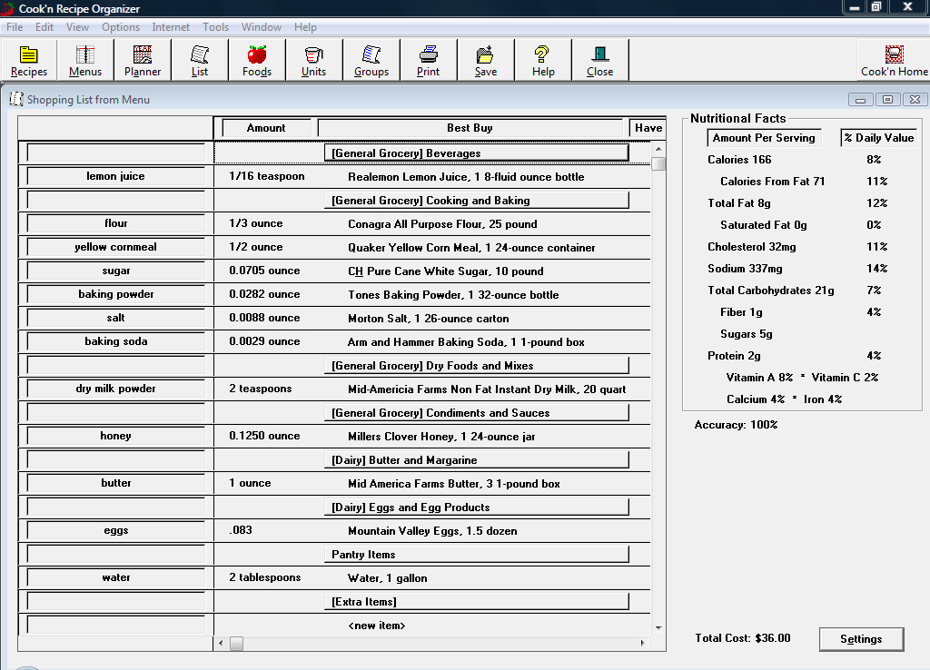The image size is (930, 670).
Task: Click the horizontal scrollbar left arrow
Action: [x=221, y=643]
